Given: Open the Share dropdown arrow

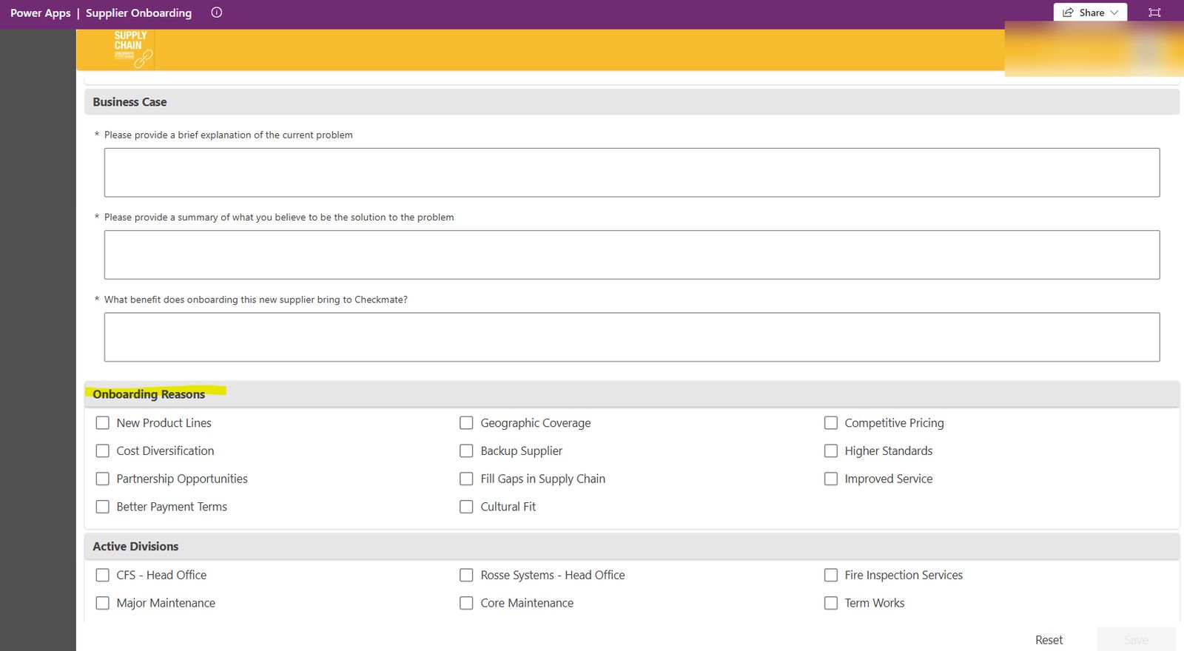Looking at the screenshot, I should pos(1114,13).
